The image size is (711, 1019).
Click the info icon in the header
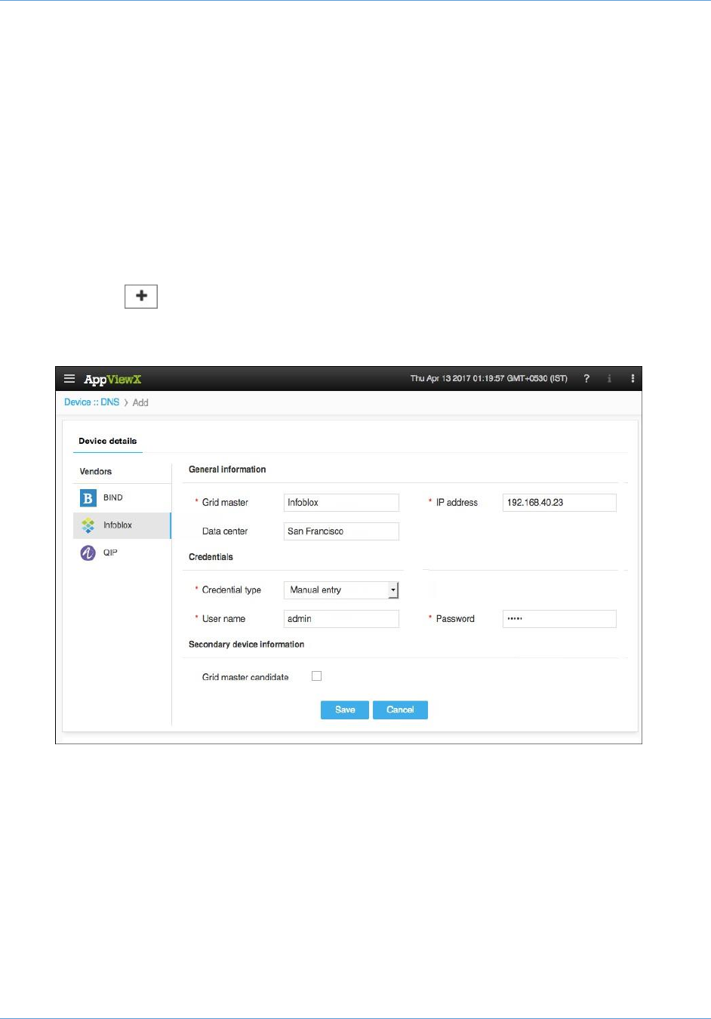click(x=609, y=379)
